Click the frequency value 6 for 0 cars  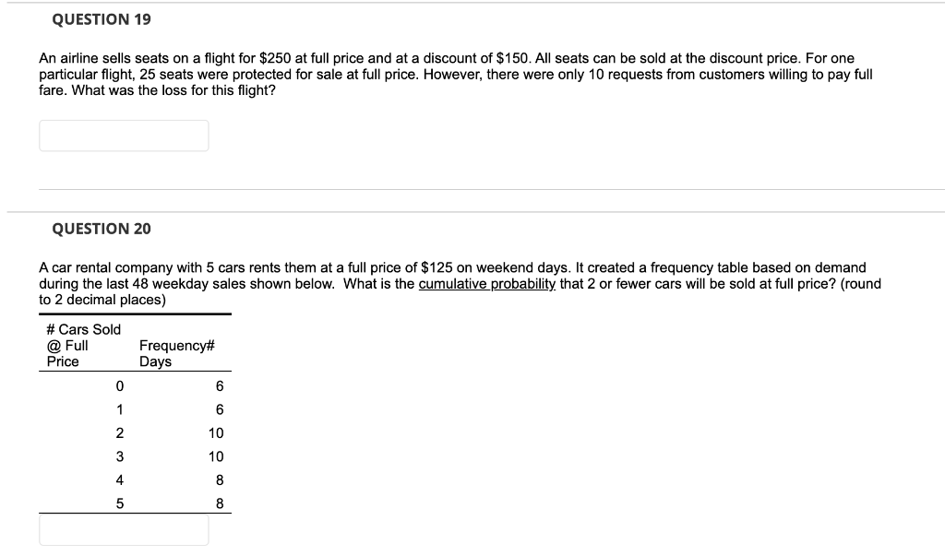pos(219,385)
